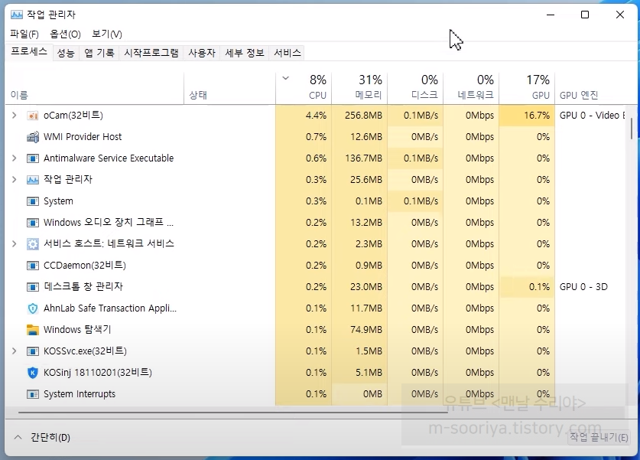The height and width of the screenshot is (460, 640).
Task: Minimize the Task Manager window
Action: coord(551,15)
